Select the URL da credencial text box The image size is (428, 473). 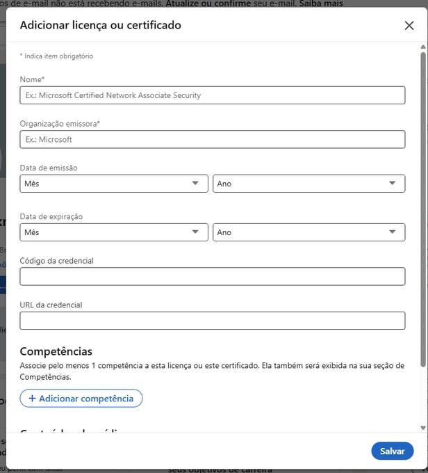pyautogui.click(x=212, y=321)
